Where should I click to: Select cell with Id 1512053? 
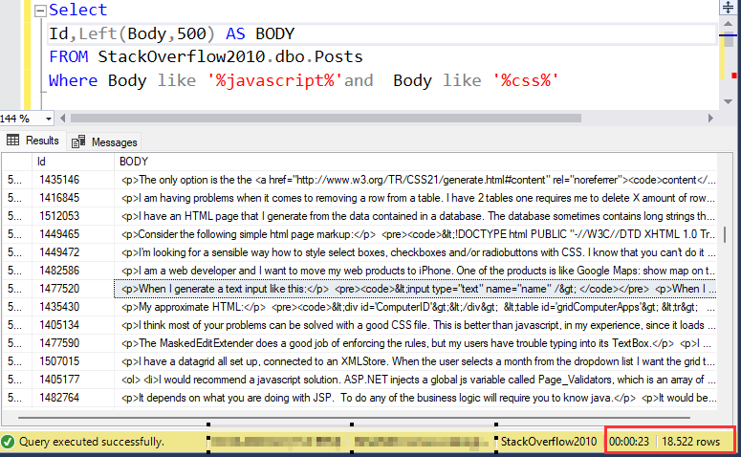coord(74,216)
